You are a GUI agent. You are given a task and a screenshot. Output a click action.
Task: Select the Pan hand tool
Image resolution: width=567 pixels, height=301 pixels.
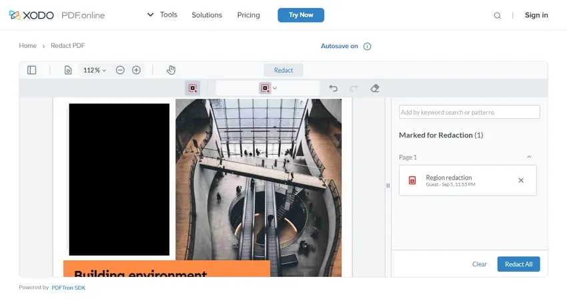click(171, 70)
